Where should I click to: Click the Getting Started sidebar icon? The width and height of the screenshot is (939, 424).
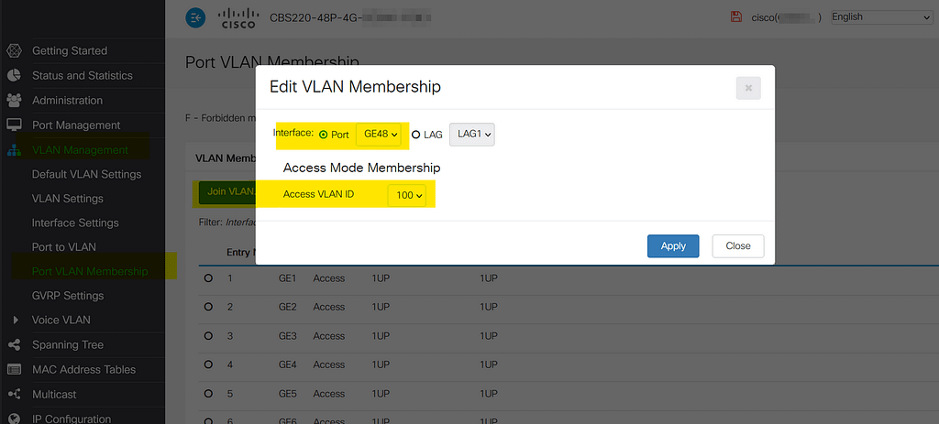[14, 50]
